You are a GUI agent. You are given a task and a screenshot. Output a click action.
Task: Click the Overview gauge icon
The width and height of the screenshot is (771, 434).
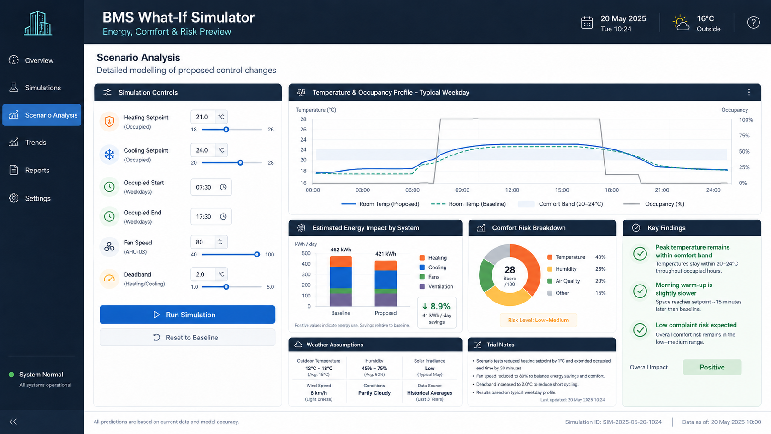click(x=14, y=60)
